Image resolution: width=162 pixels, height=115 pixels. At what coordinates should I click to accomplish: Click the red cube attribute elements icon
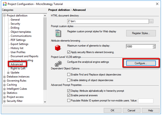tap(58, 48)
